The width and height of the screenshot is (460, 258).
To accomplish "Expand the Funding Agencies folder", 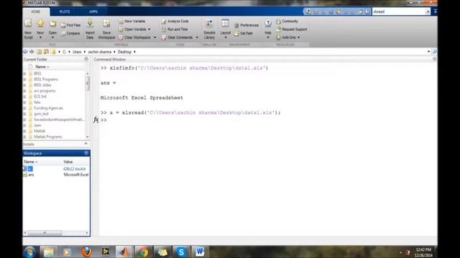I will tap(24, 108).
